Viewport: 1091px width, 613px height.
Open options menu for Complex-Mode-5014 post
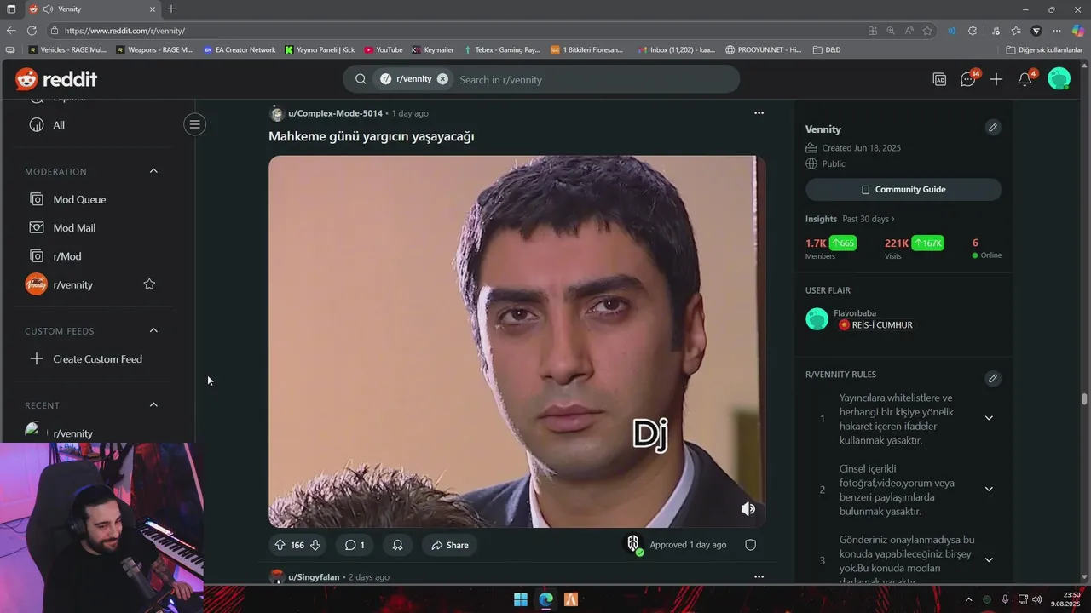(759, 112)
